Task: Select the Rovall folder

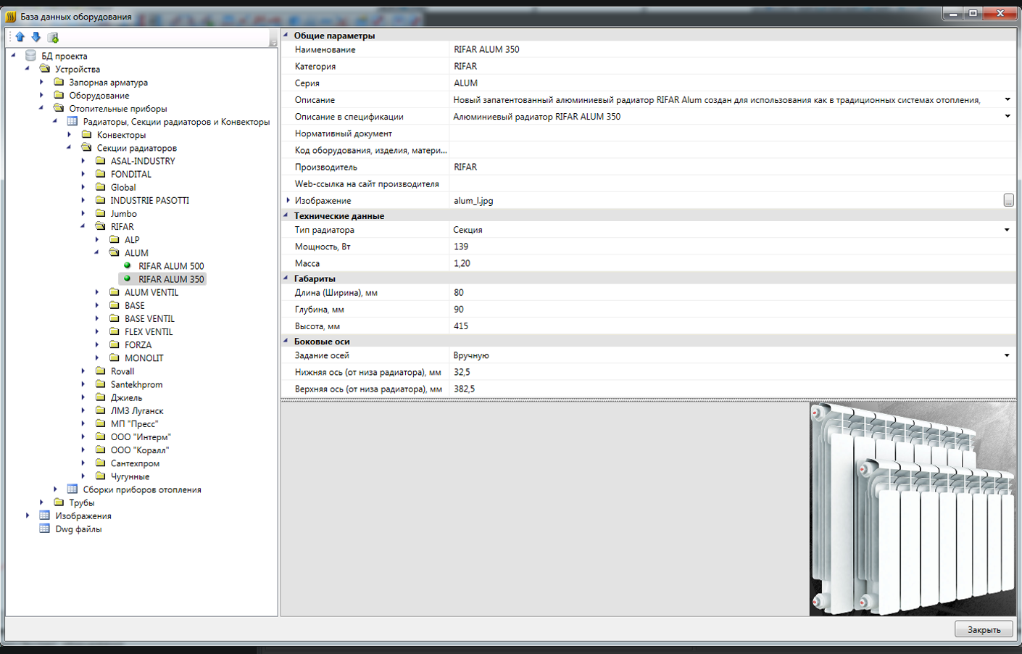Action: click(x=122, y=371)
